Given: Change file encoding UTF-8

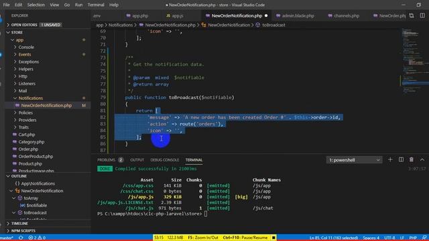Looking at the screenshot, I should click(389, 238).
